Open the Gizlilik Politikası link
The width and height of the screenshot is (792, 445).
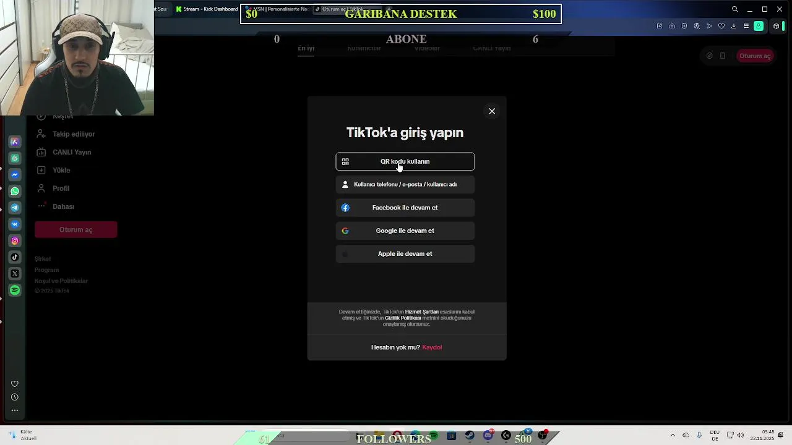[403, 318]
